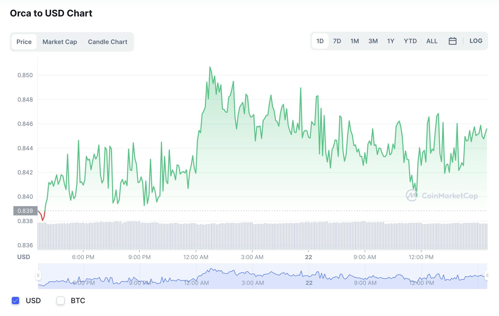Show ALL price history

(x=432, y=41)
